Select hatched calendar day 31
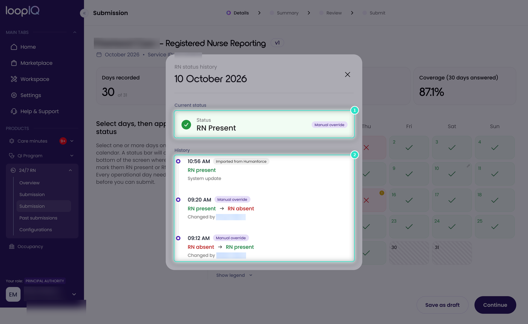Viewport: 528px width, 324px height. click(x=452, y=253)
